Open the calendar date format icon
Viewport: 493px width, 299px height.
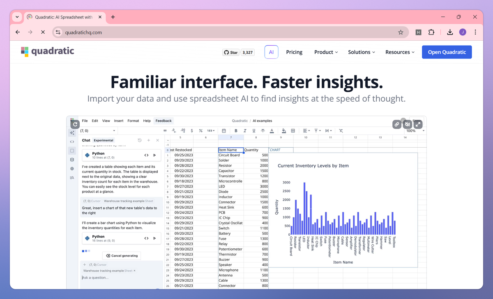(224, 131)
